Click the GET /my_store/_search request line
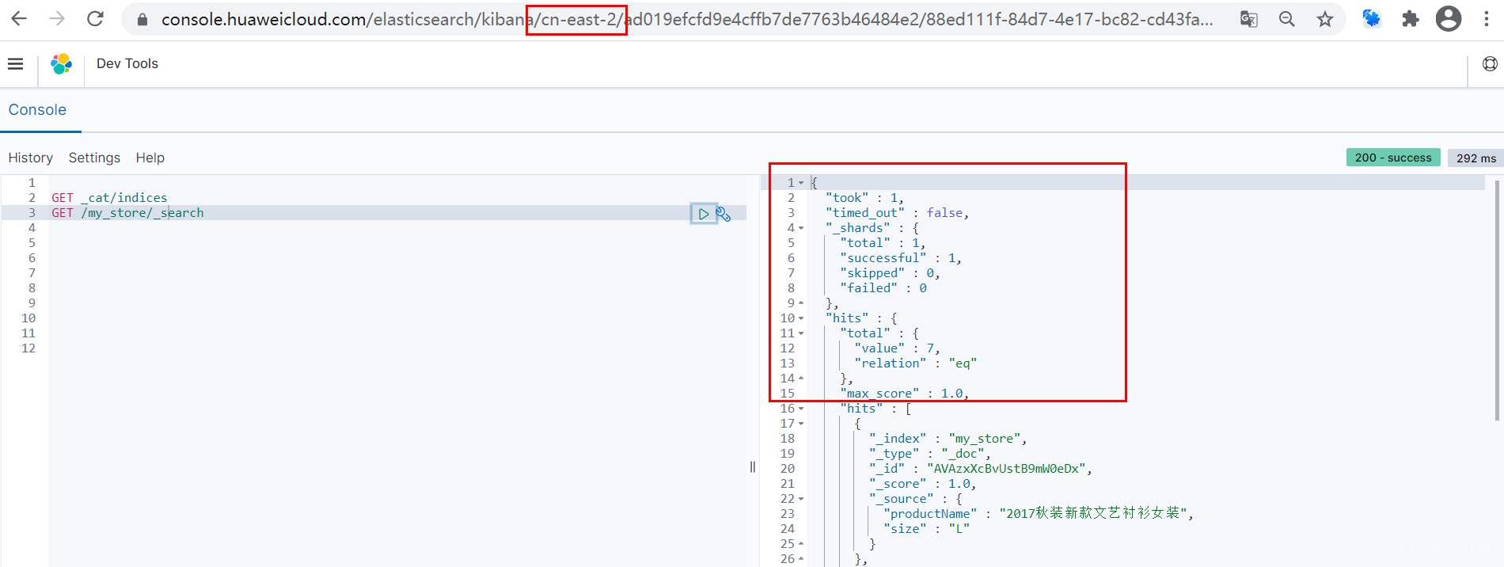This screenshot has height=567, width=1504. coord(127,213)
